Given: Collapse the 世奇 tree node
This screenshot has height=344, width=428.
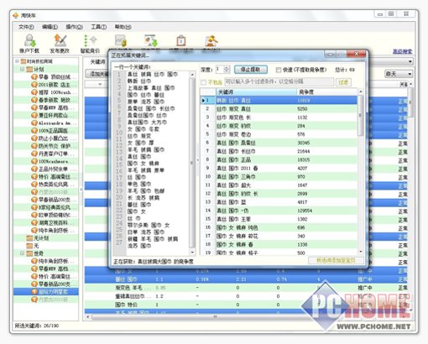Looking at the screenshot, I should 22,253.
